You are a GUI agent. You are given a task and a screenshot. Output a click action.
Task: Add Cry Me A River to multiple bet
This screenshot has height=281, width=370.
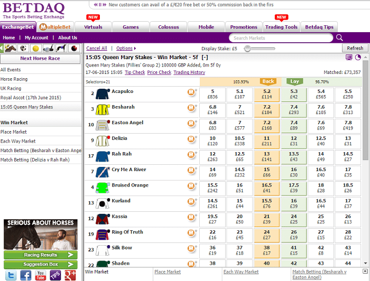coord(192,170)
